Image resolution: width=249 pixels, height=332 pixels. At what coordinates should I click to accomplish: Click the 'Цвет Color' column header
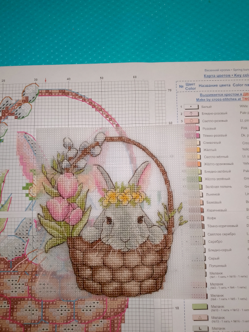point(190,86)
